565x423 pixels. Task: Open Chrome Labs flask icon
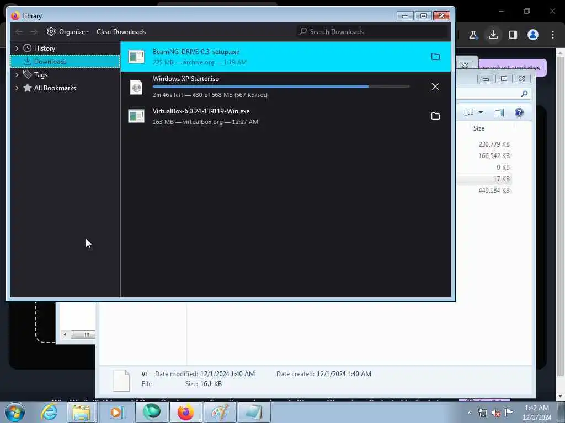(x=473, y=35)
